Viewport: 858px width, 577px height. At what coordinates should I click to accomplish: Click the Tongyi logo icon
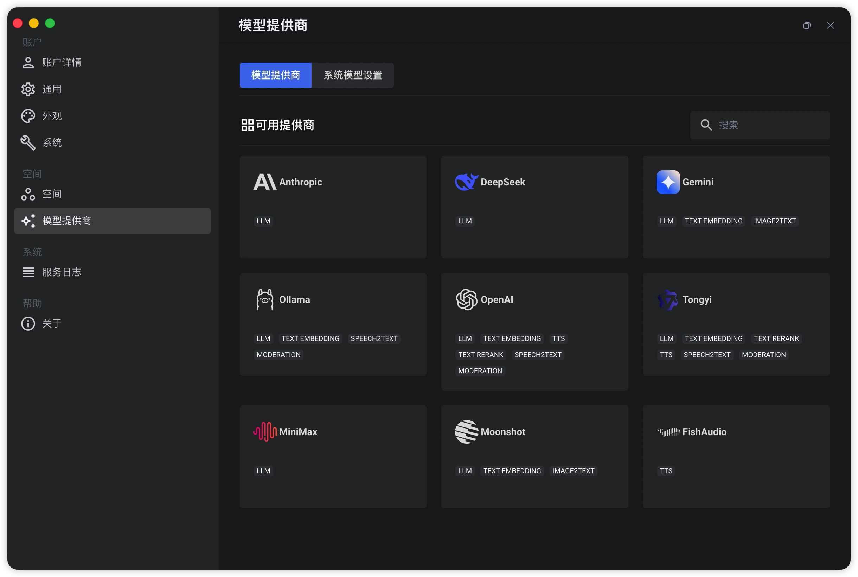click(668, 299)
